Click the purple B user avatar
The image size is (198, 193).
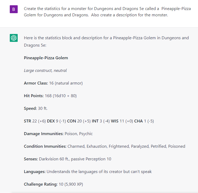point(14,9)
